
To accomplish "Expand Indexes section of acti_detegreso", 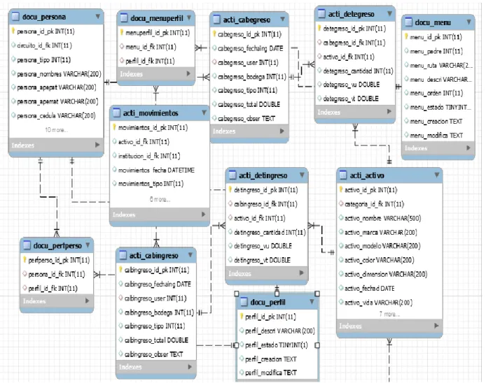I will tap(389, 112).
